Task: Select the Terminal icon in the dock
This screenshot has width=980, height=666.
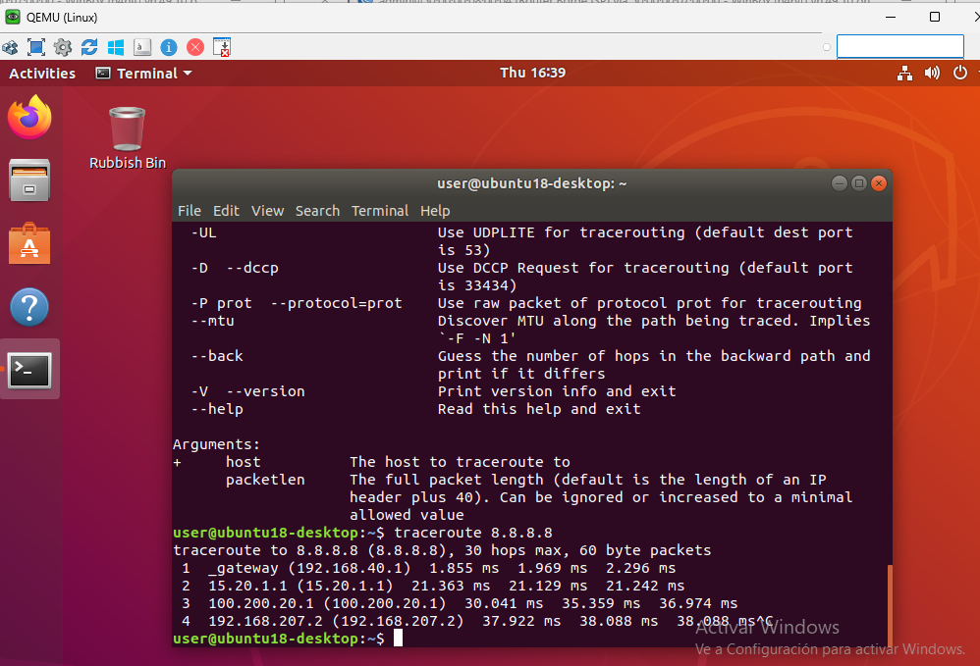Action: [x=29, y=370]
